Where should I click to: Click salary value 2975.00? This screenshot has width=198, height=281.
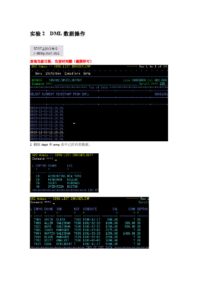111,230
